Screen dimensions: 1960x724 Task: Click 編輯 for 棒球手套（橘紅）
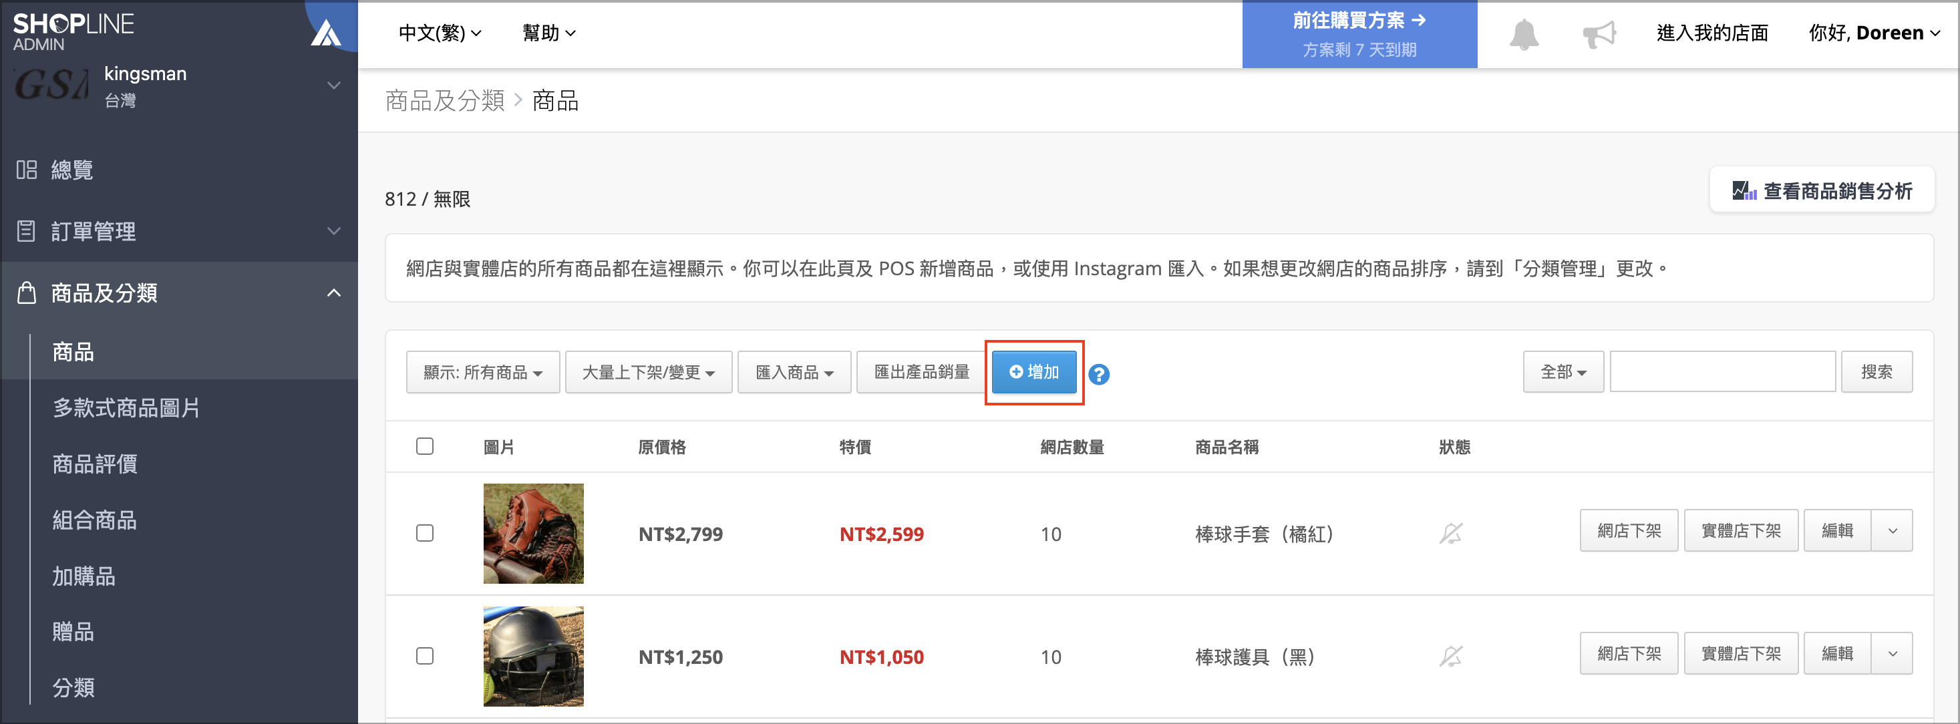pyautogui.click(x=1836, y=531)
